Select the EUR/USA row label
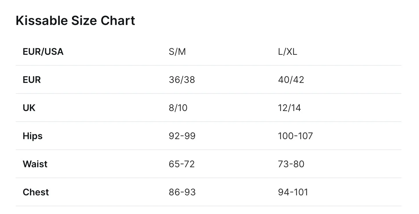Viewport: 419px width, 214px height. (x=43, y=52)
